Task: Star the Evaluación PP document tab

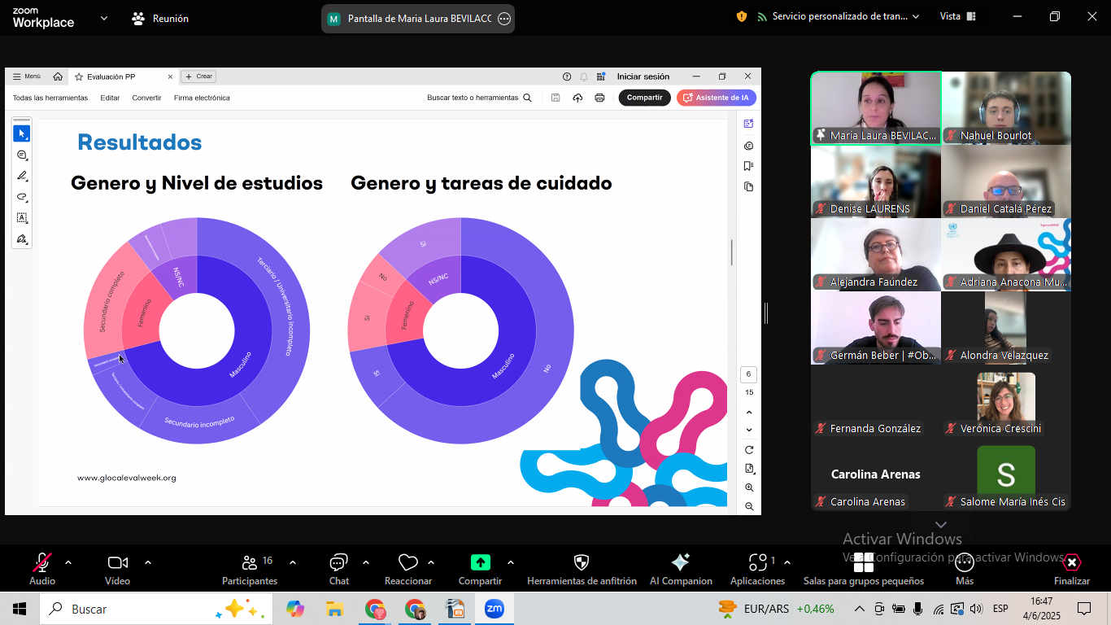Action: point(79,76)
